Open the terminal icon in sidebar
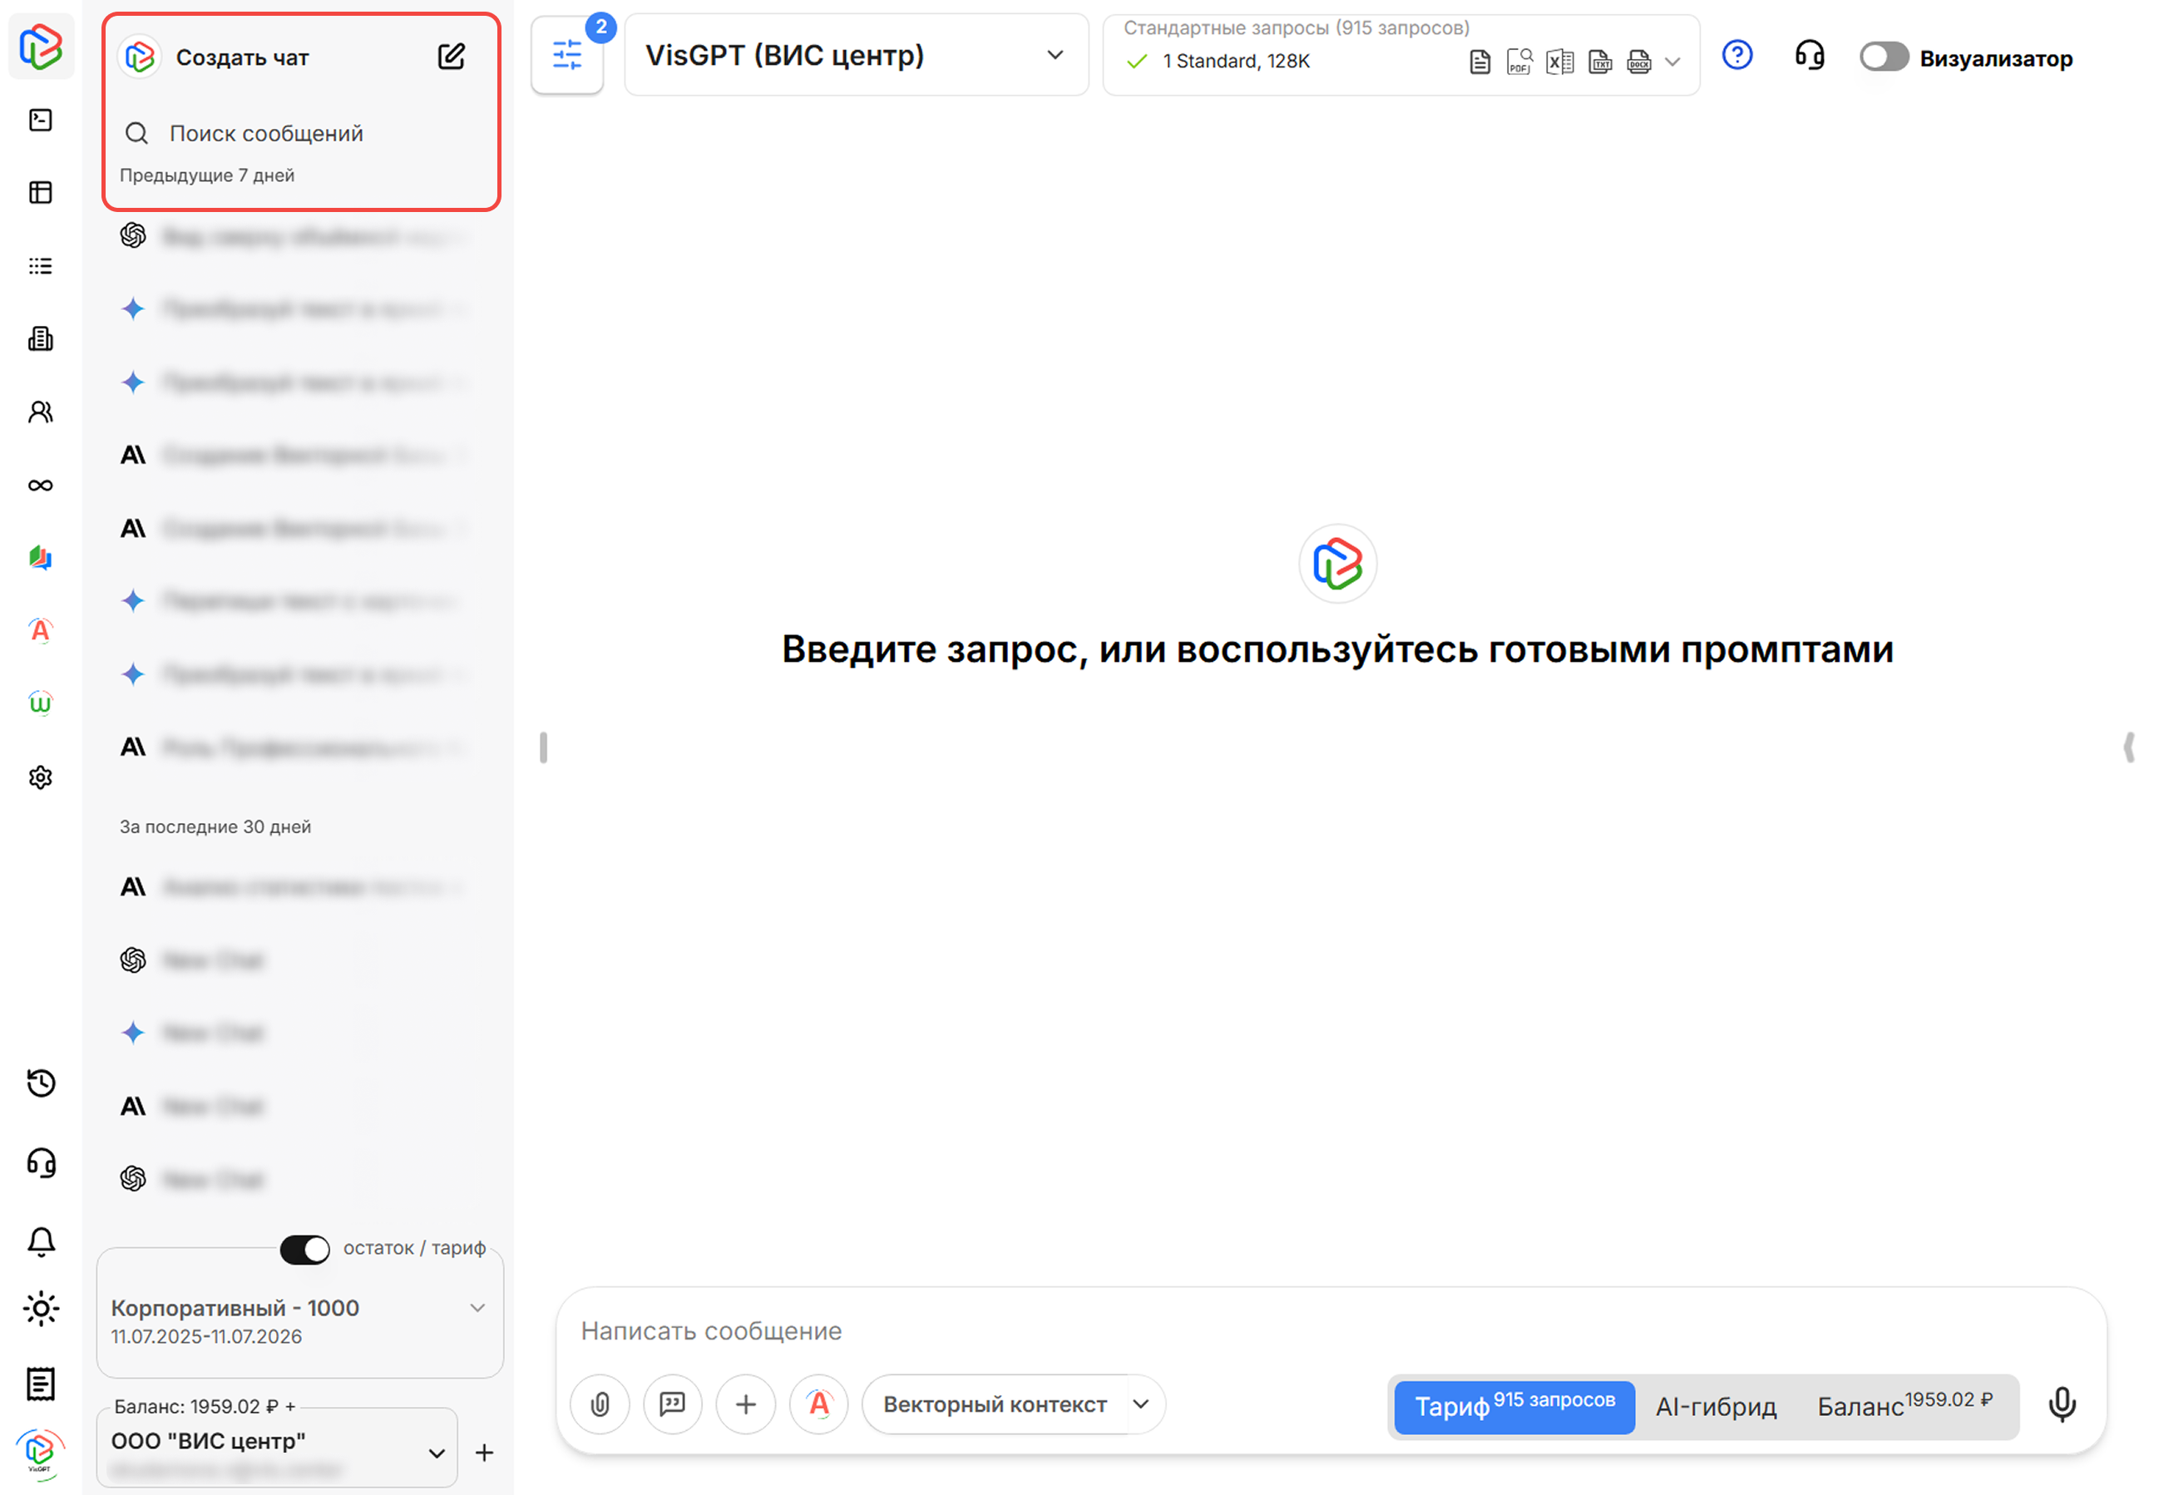The image size is (2159, 1495). 40,120
